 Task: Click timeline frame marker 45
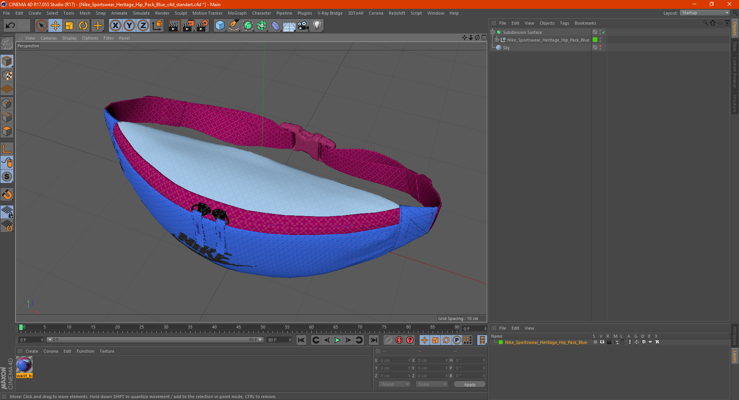tap(239, 327)
